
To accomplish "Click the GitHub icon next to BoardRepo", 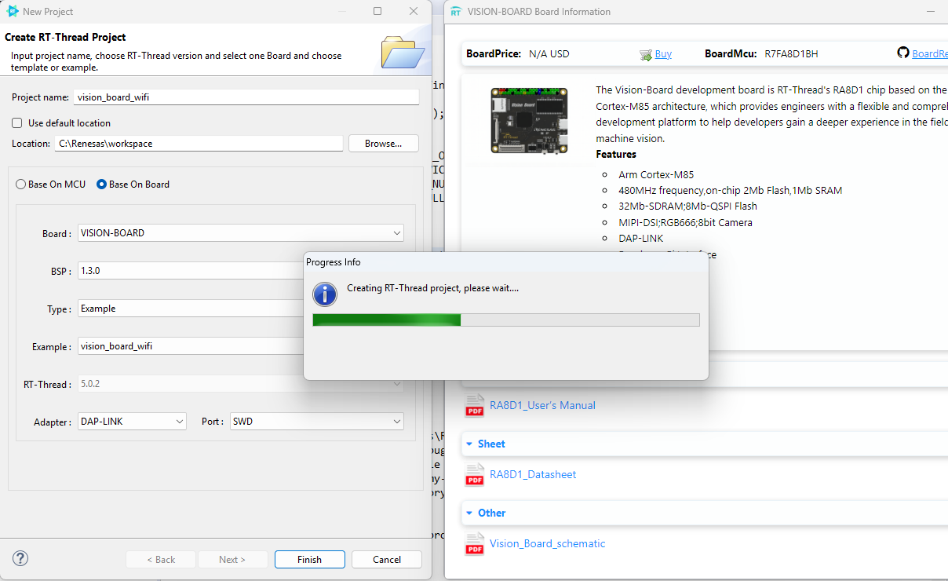I will (903, 53).
